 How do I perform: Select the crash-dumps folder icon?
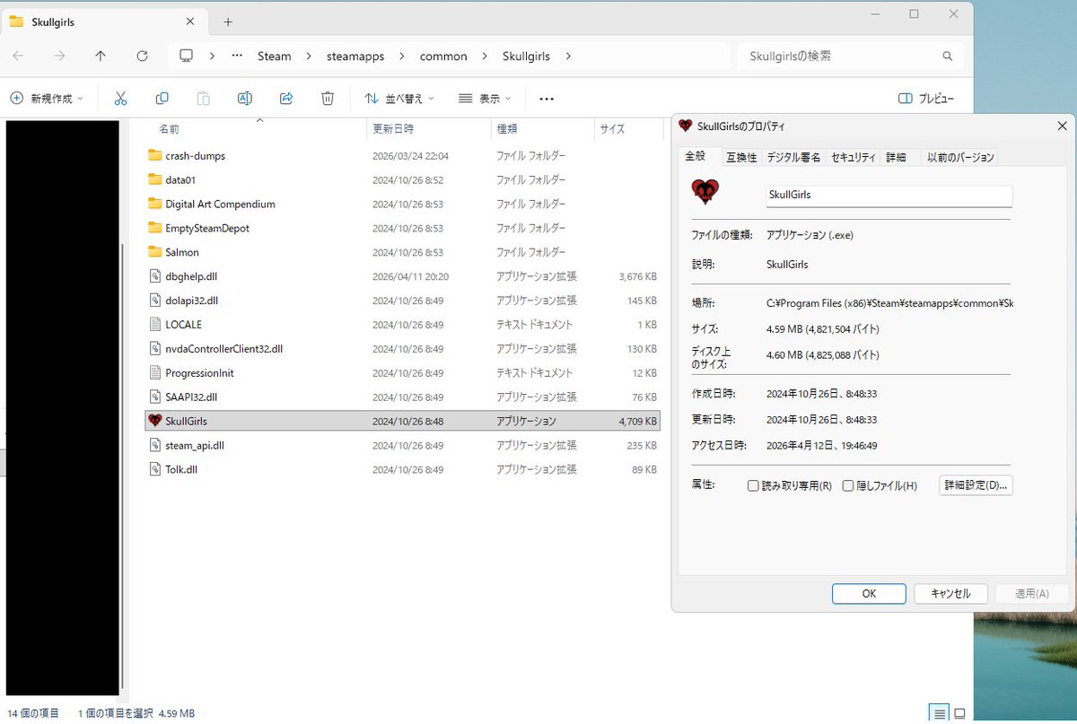(x=154, y=155)
